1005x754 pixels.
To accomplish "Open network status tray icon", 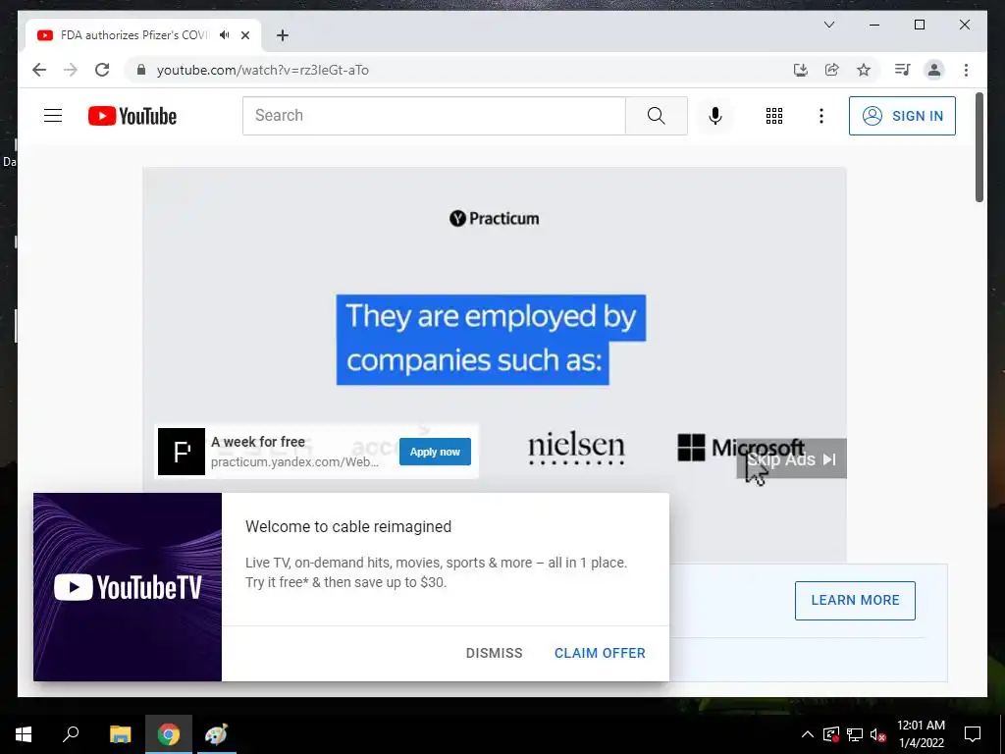I will point(855,734).
